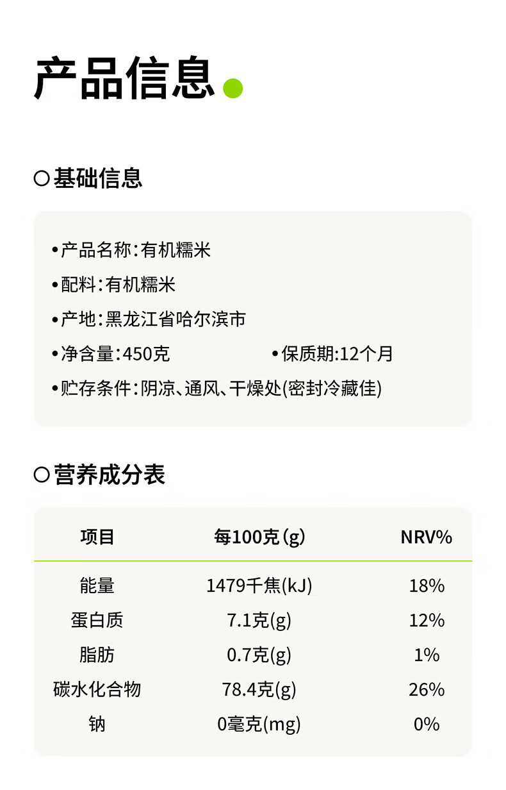
Task: Click the 净含量 450克 text
Action: pyautogui.click(x=111, y=353)
